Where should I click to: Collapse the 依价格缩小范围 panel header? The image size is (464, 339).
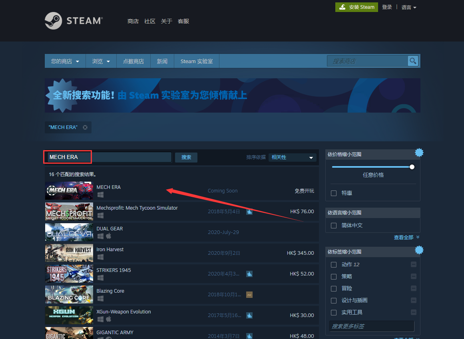372,154
